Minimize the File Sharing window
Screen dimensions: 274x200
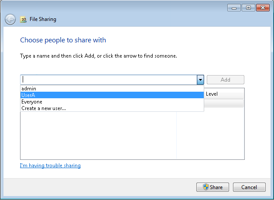[234, 8]
